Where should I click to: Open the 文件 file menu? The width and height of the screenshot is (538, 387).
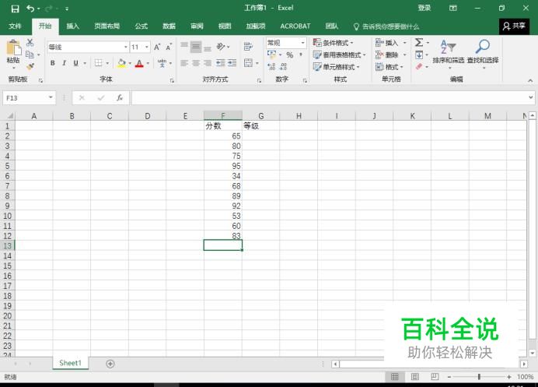[15, 26]
